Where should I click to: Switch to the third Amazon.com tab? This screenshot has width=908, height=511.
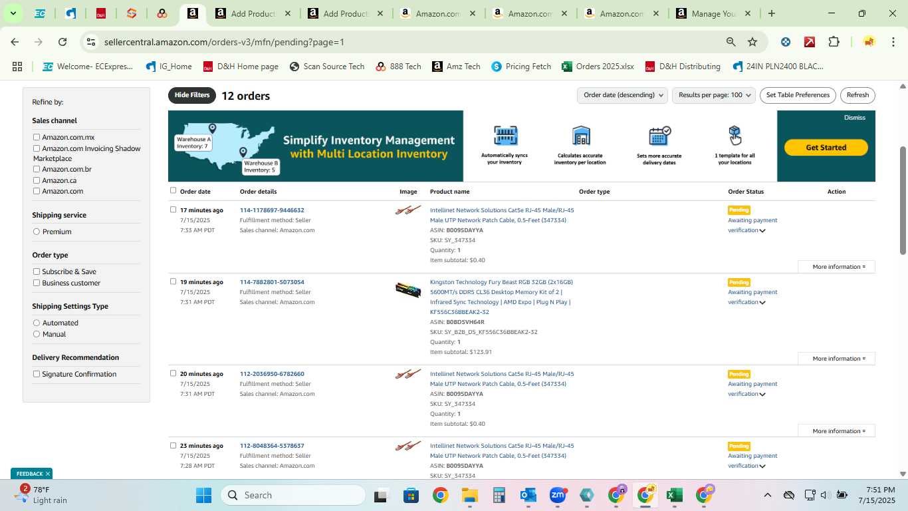[621, 13]
